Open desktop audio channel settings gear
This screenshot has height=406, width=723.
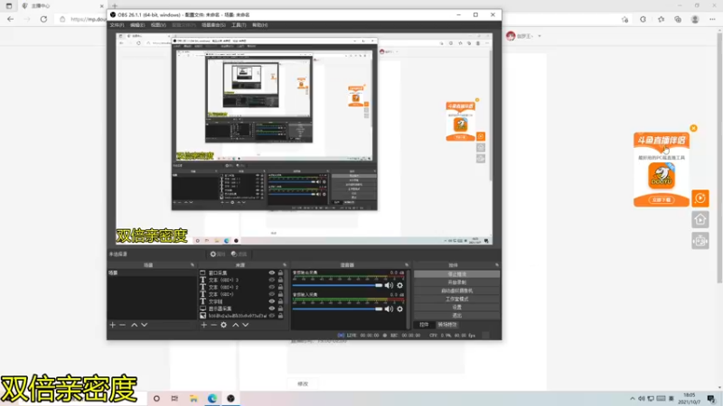(x=399, y=285)
